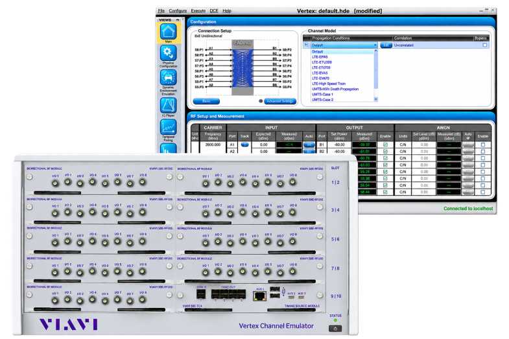Open the Physical Configuration view
This screenshot has width=509, height=339.
coord(168,53)
